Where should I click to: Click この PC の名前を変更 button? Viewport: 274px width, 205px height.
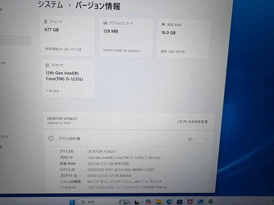(192, 121)
